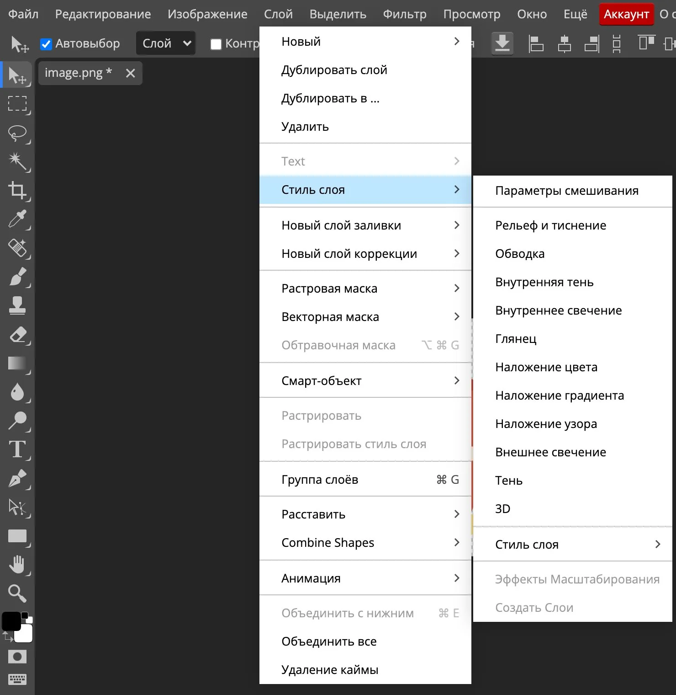Toggle the Автовыбор checkbox

click(x=46, y=44)
